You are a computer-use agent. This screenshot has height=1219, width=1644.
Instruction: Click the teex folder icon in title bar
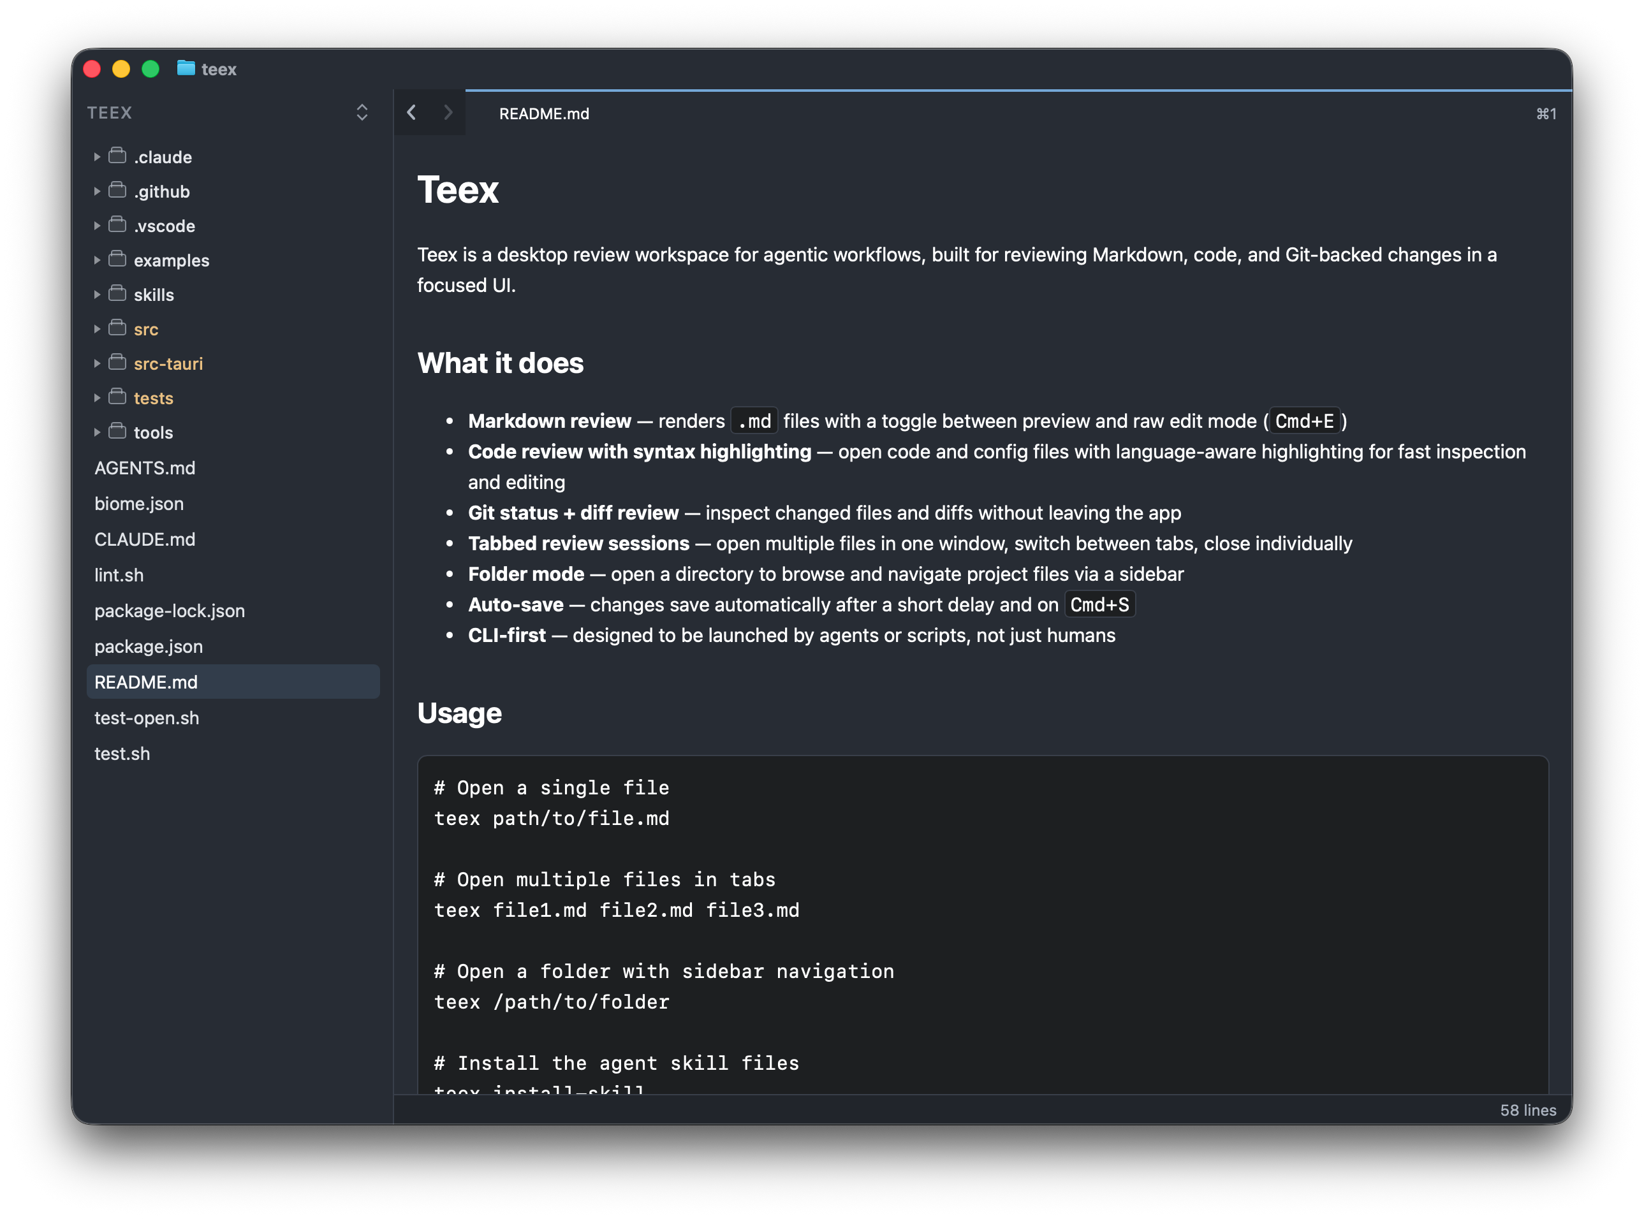tap(186, 69)
